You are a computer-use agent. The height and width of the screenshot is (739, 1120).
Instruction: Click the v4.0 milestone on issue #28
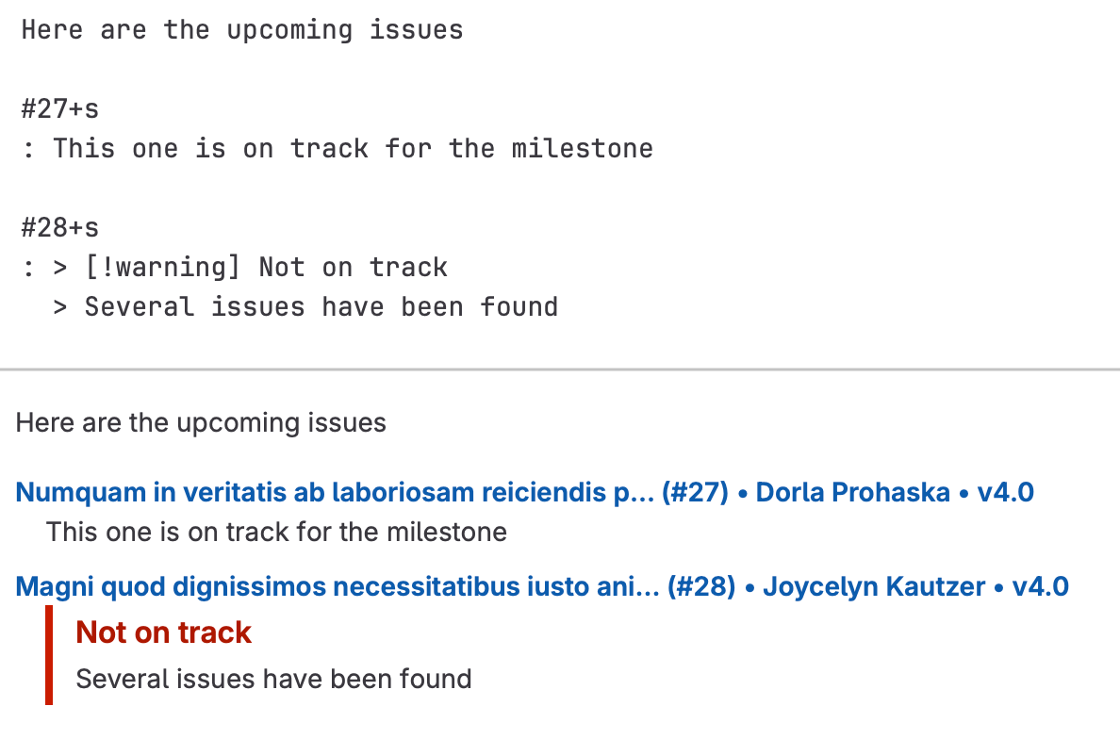click(x=1040, y=587)
